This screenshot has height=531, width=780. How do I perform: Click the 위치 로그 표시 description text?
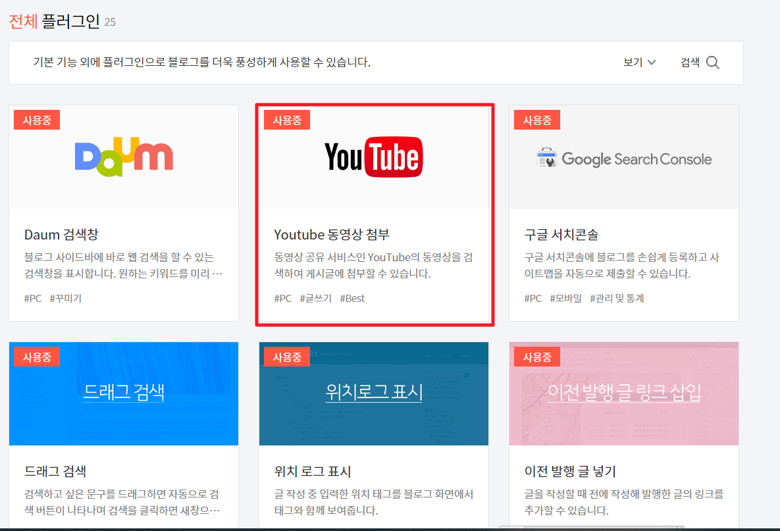(374, 502)
